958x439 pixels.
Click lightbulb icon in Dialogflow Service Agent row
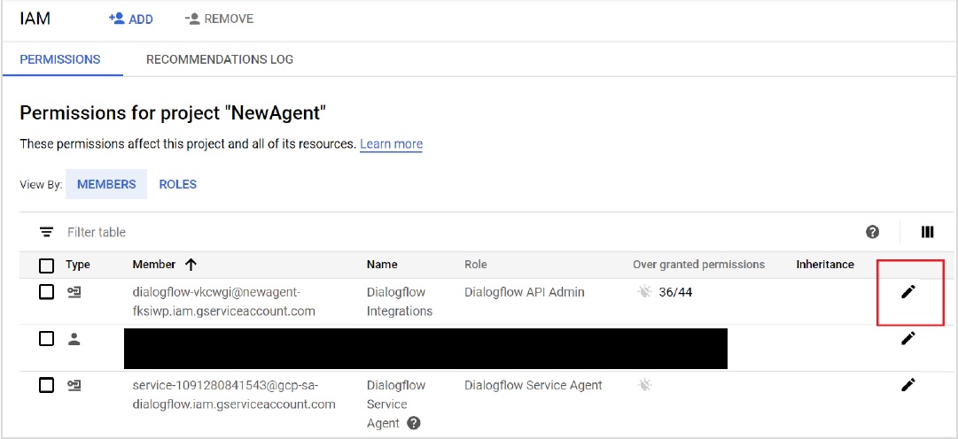[x=644, y=385]
